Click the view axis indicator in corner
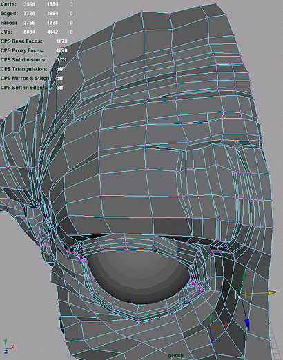 [8, 347]
